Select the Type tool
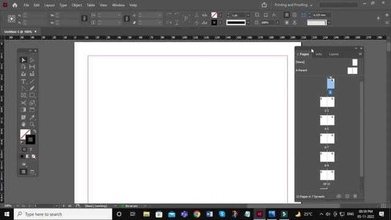 (23, 81)
